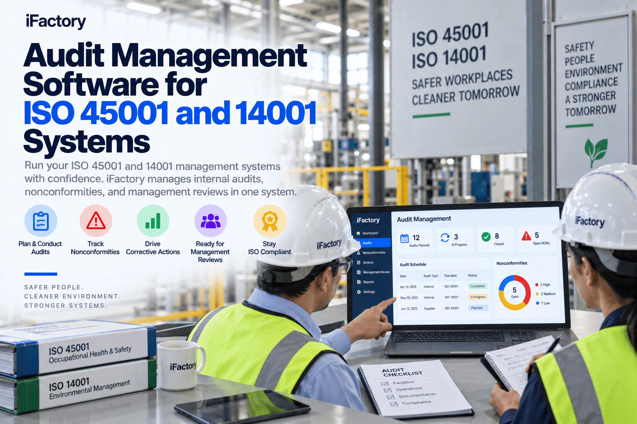
Task: Click ISO 14001 in the Standard column
Action: point(452,297)
